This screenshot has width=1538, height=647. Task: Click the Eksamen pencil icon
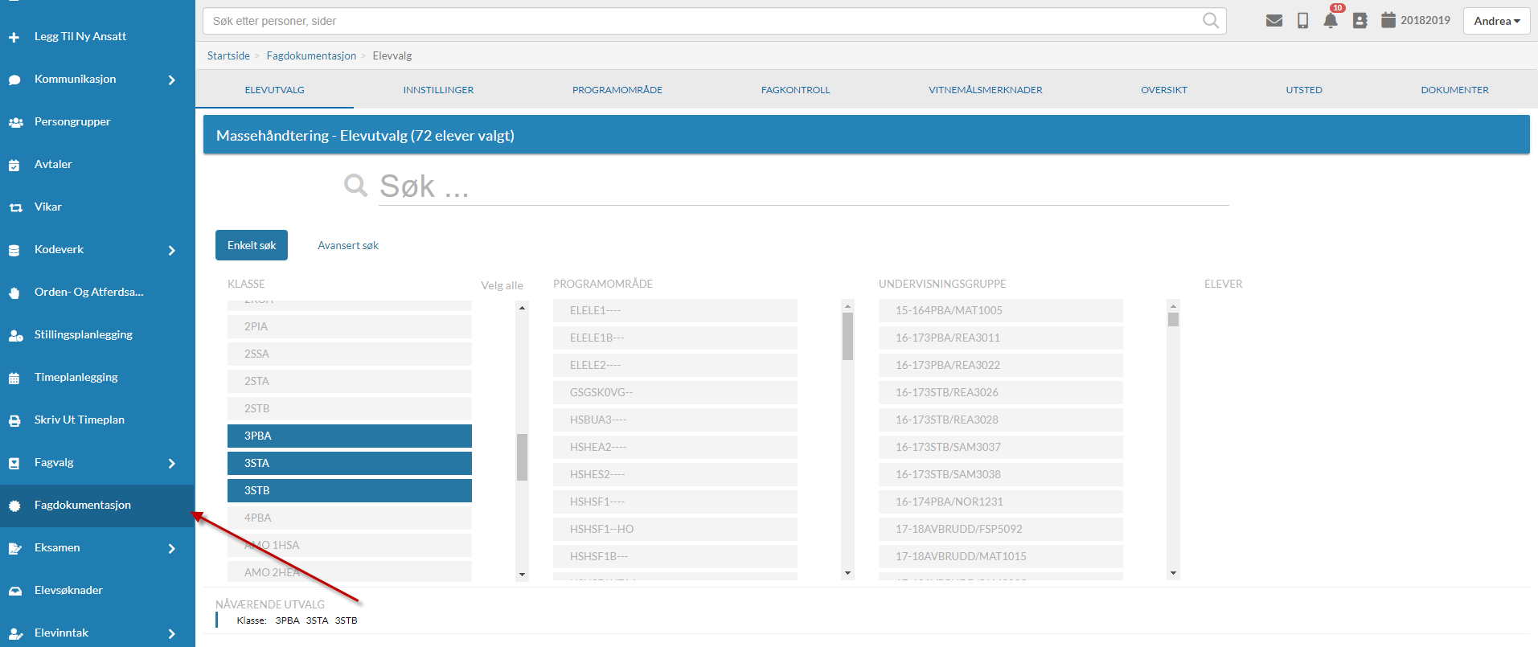point(15,548)
